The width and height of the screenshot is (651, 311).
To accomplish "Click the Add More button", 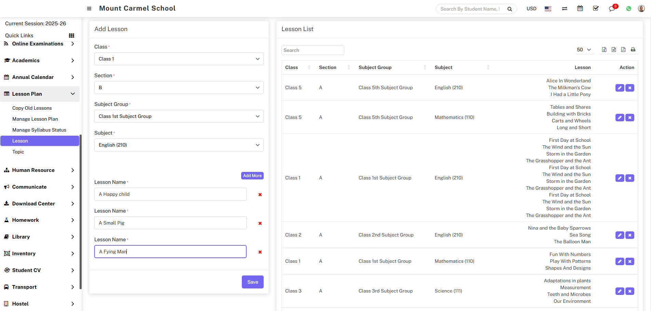I will pyautogui.click(x=252, y=176).
